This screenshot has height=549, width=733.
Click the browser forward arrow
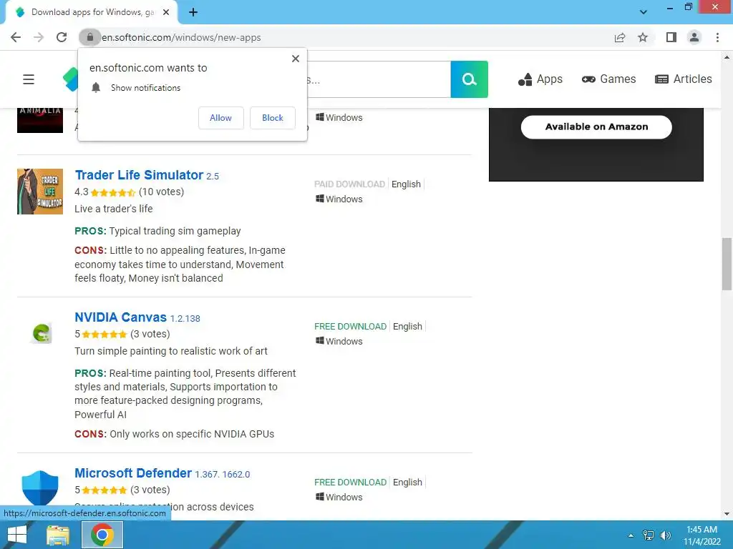39,37
